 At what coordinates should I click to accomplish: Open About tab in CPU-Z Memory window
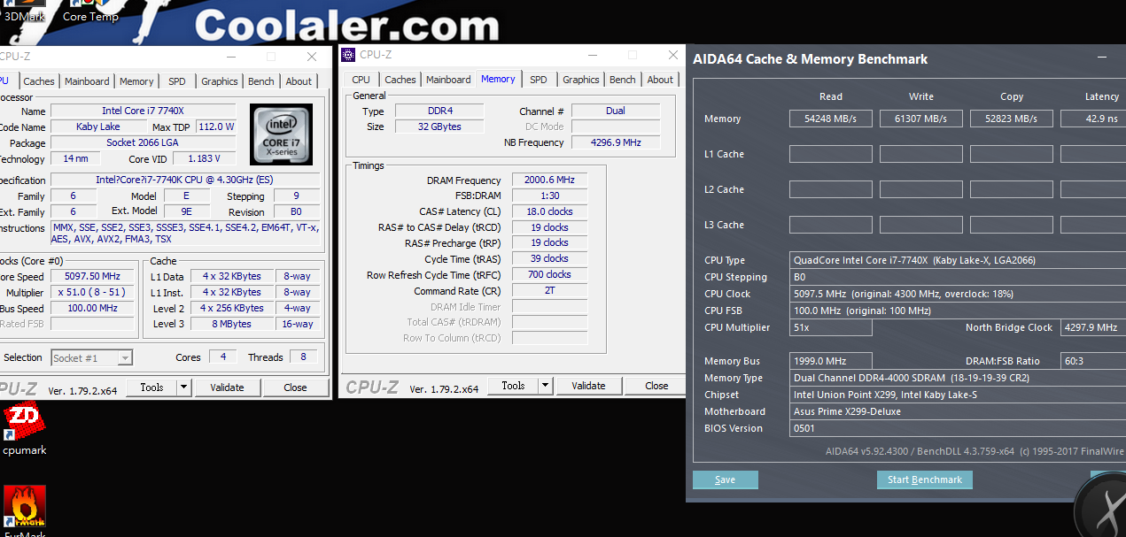click(660, 80)
